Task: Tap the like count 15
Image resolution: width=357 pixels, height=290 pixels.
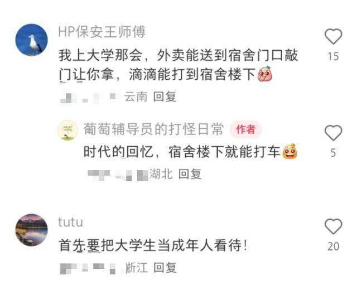Action: coord(334,56)
